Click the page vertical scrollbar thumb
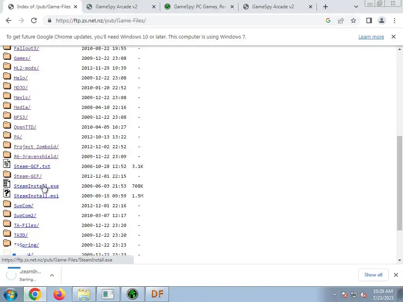403x302 pixels. tap(399, 183)
